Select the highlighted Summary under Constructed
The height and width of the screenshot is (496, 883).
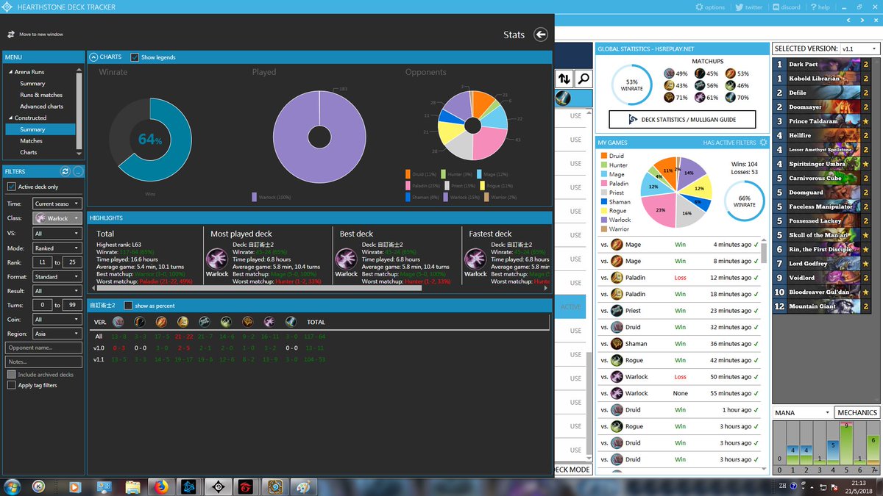pos(40,129)
